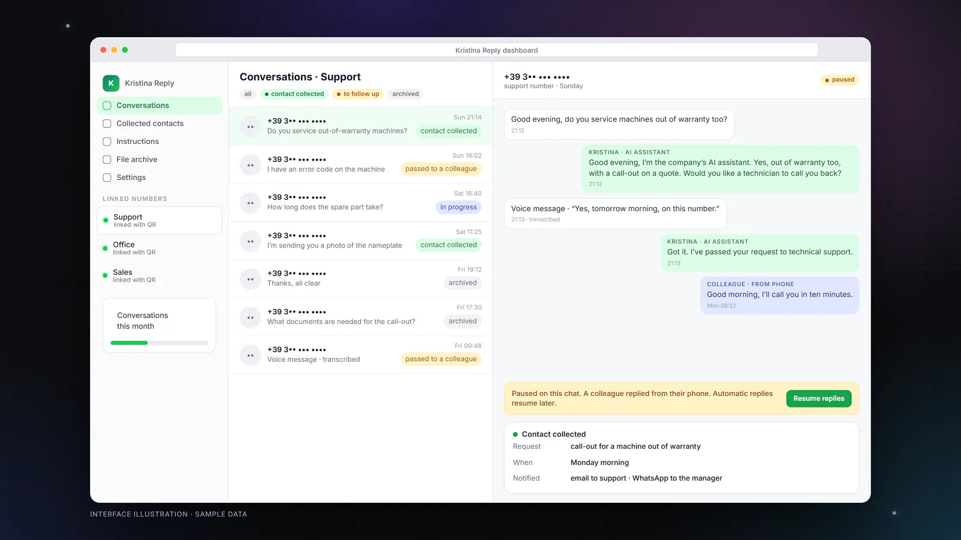Viewport: 961px width, 540px height.
Task: Click 'Monday morning' in contact details
Action: pos(599,463)
